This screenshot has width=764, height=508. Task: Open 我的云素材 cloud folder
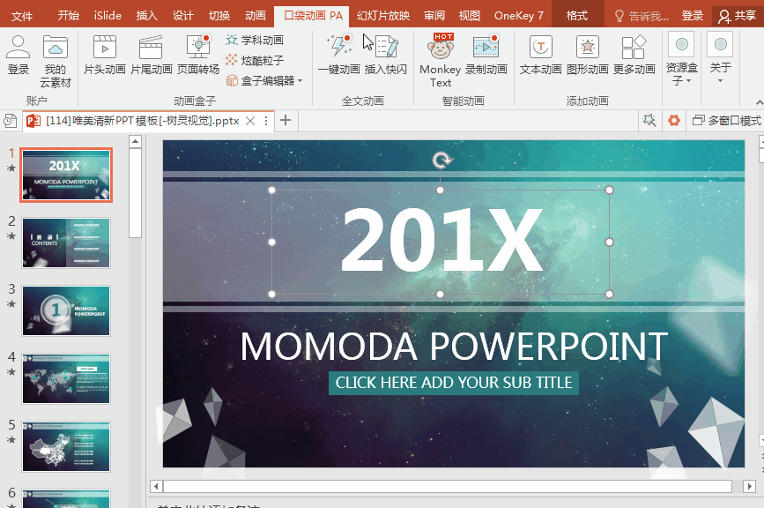[x=55, y=61]
